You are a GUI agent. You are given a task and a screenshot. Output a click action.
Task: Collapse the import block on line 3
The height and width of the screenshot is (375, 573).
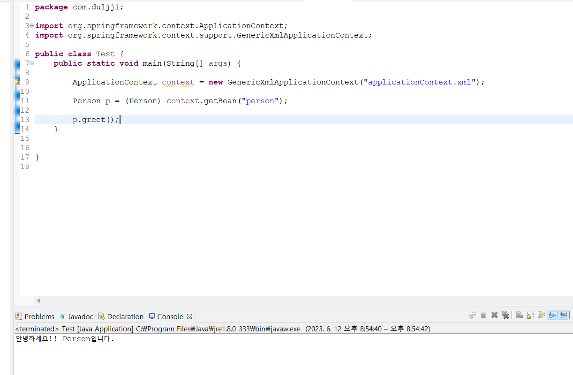(x=31, y=26)
